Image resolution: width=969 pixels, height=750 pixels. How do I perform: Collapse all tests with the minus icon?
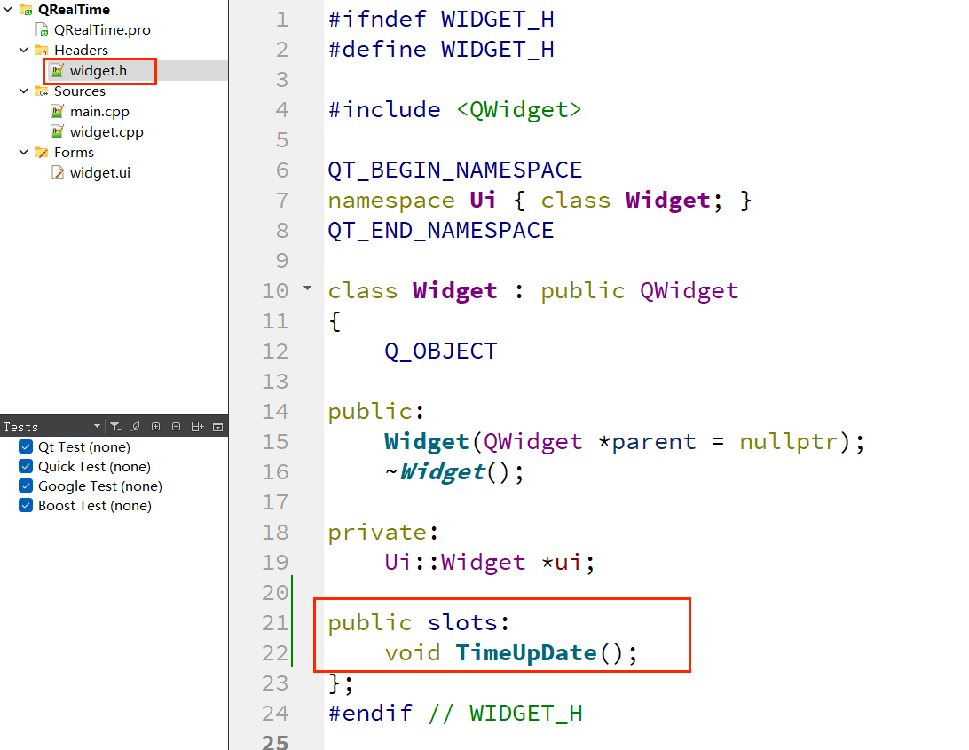[176, 427]
